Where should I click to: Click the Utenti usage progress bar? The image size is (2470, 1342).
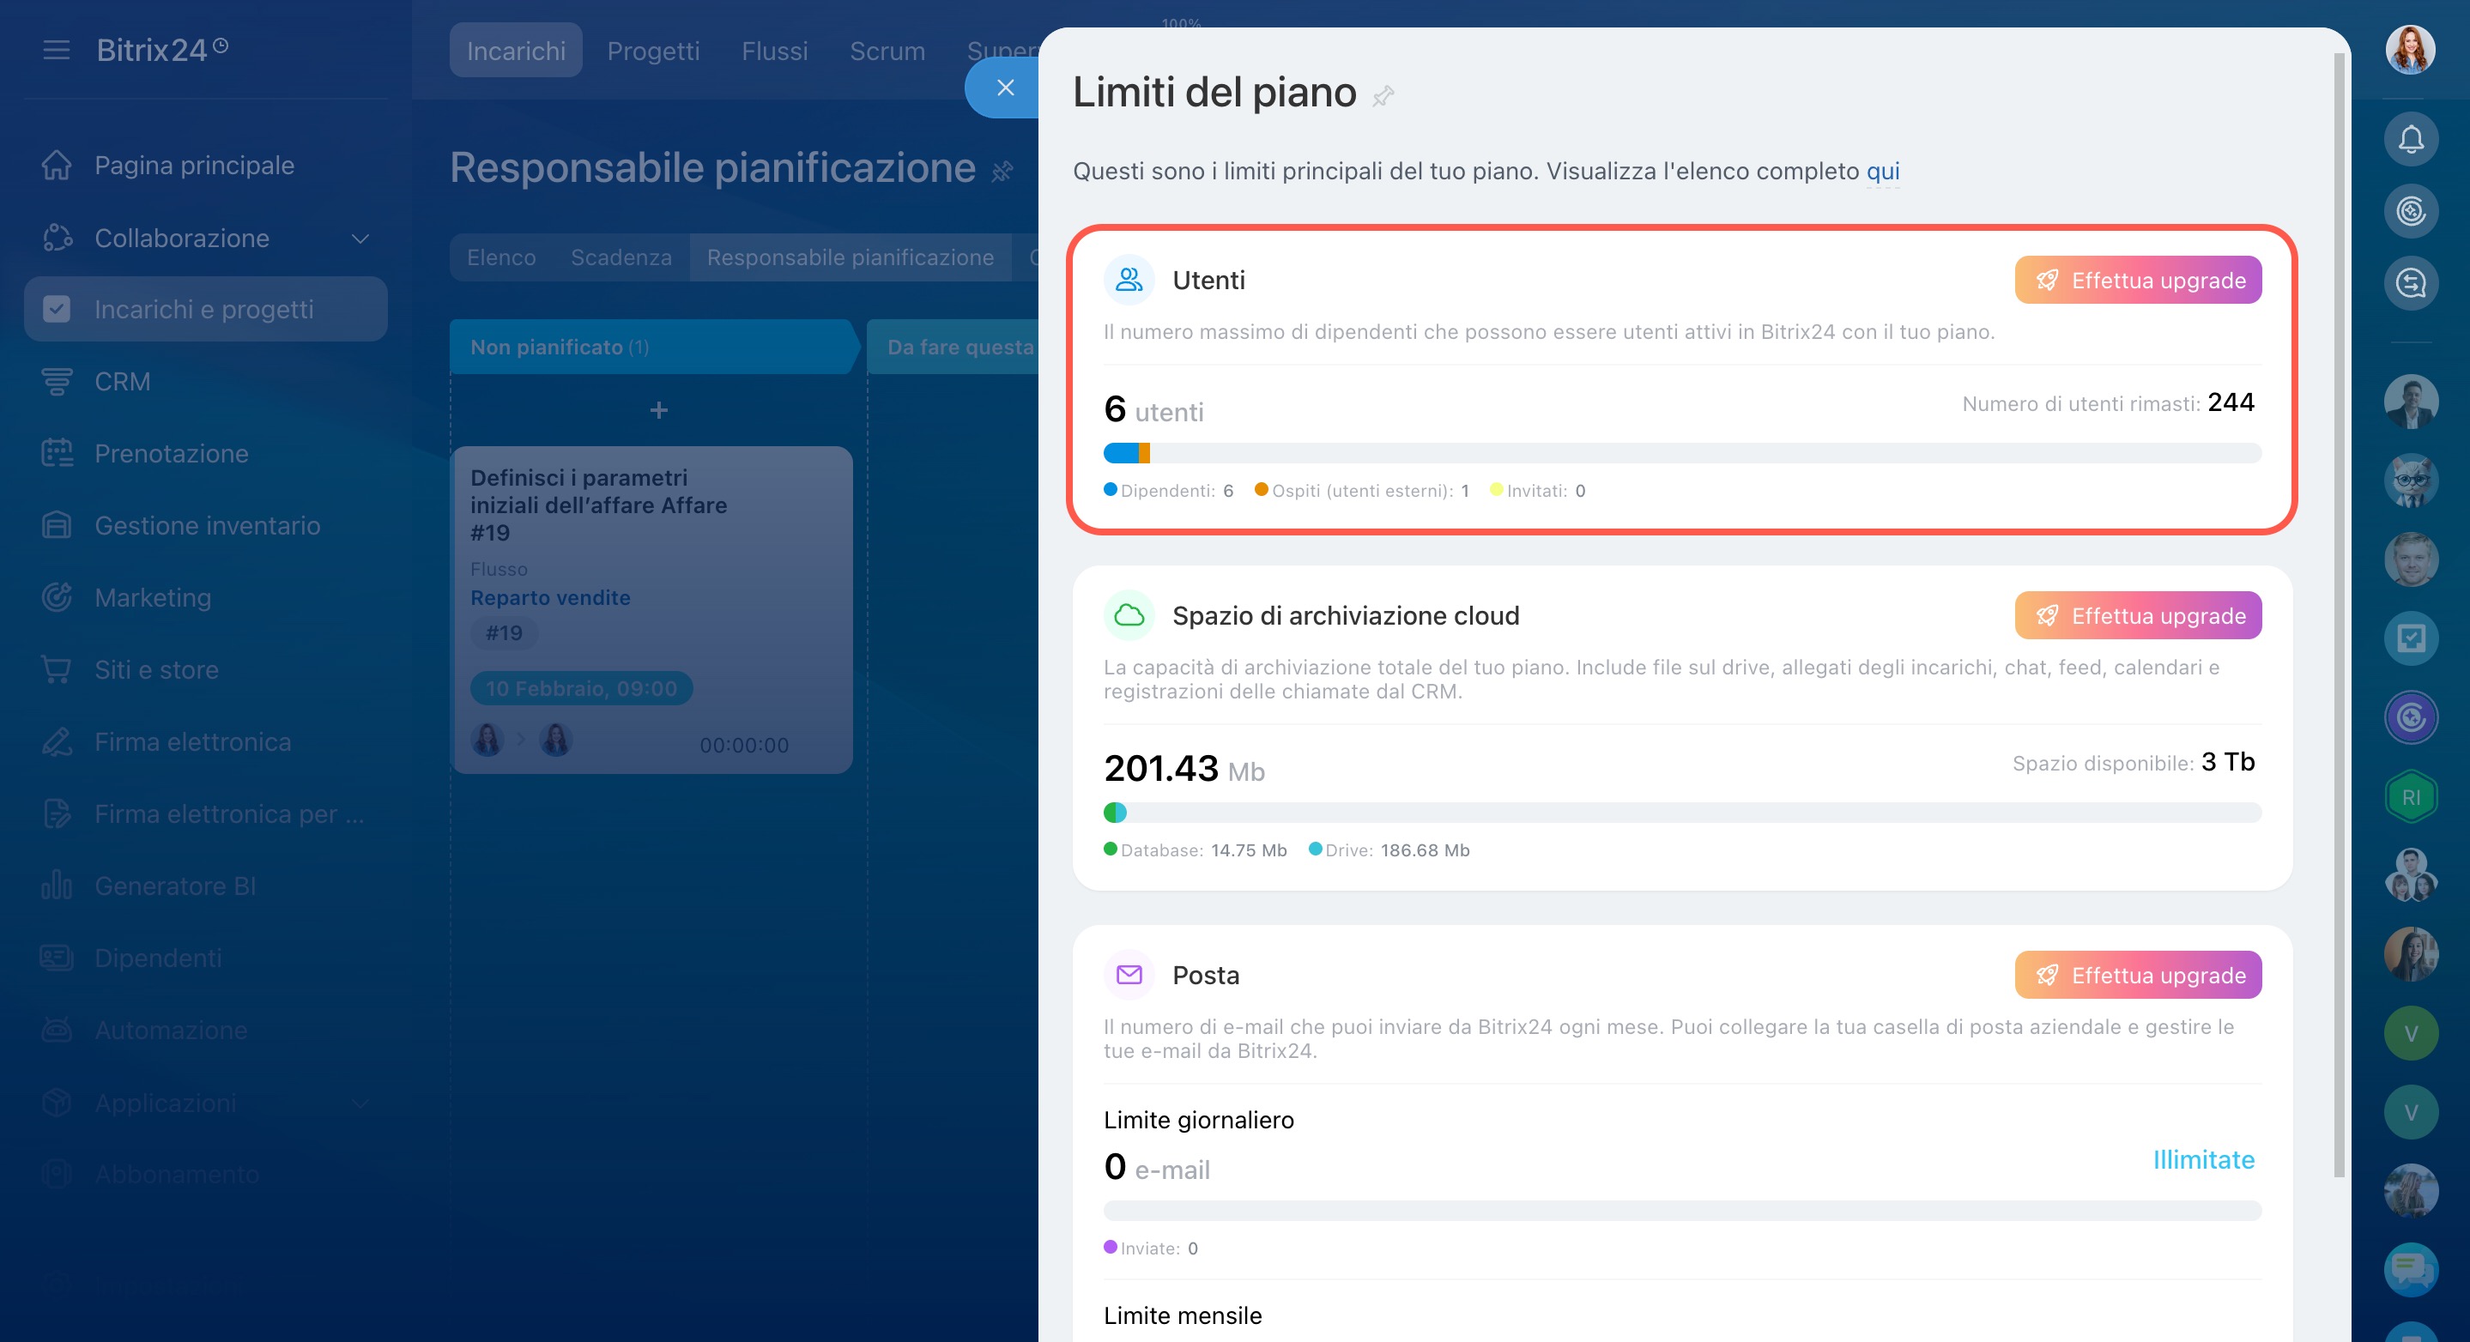click(1682, 452)
